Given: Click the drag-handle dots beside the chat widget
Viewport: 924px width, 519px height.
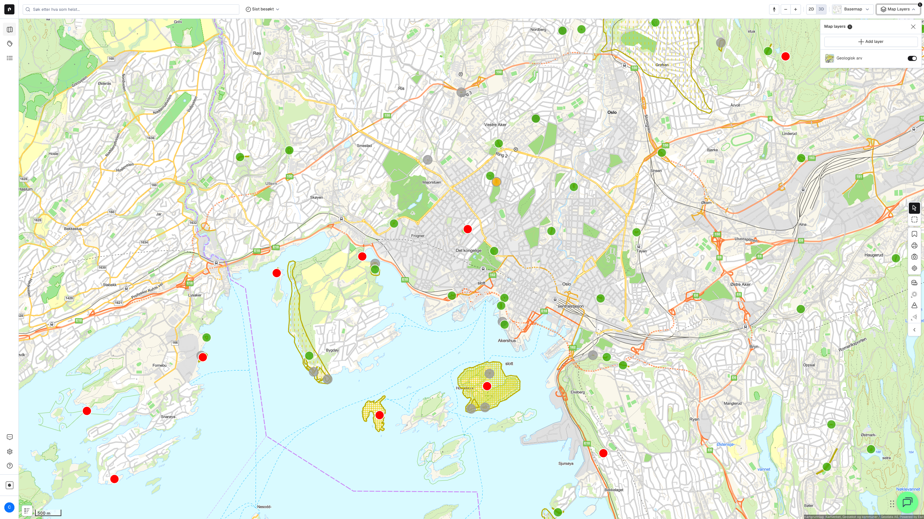Looking at the screenshot, I should 892,504.
